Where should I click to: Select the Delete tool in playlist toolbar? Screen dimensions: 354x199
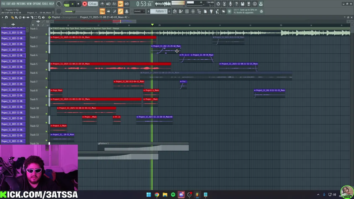click(x=20, y=17)
